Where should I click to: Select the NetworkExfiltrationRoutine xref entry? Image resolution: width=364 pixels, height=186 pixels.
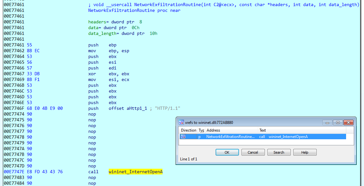click(230, 136)
